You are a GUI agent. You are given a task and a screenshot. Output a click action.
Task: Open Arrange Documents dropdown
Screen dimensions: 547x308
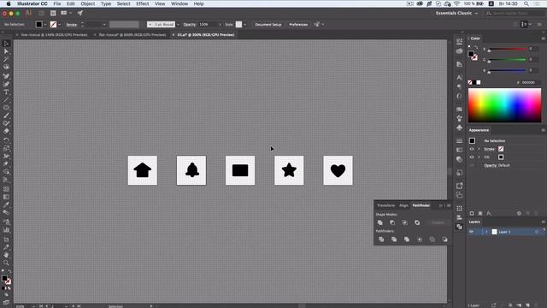66,13
